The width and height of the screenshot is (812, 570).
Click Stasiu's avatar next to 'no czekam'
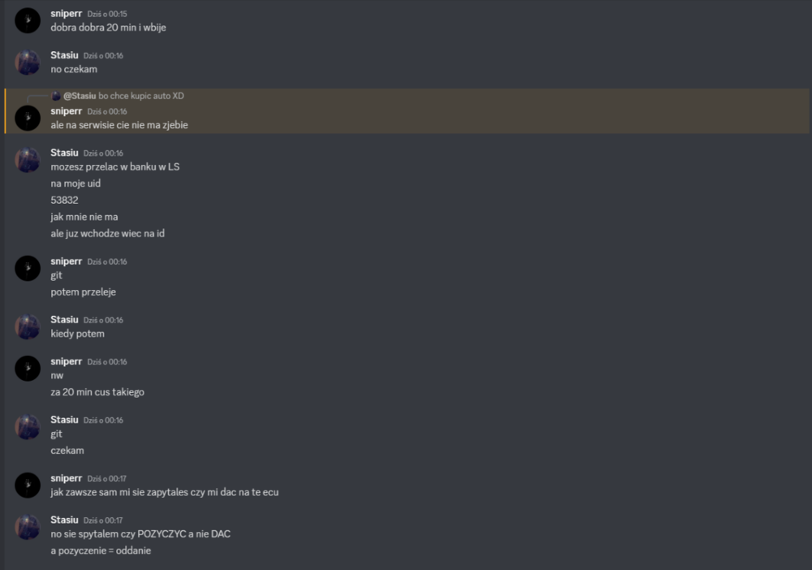point(28,63)
